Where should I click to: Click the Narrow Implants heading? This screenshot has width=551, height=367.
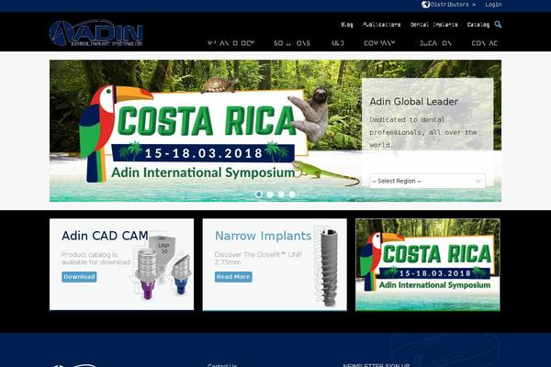click(264, 236)
